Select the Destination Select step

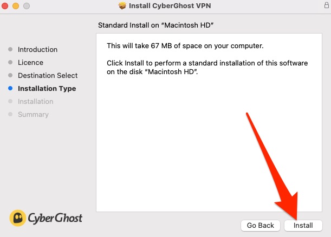(x=48, y=76)
